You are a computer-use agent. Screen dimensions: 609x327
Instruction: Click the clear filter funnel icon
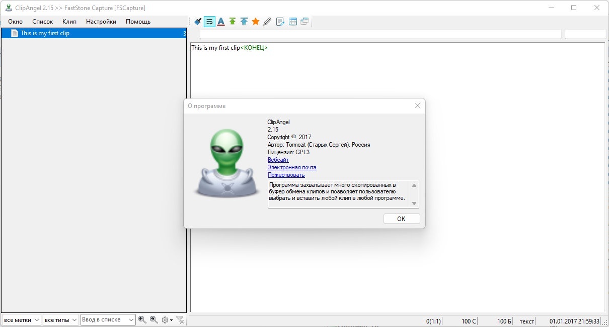[x=180, y=320]
